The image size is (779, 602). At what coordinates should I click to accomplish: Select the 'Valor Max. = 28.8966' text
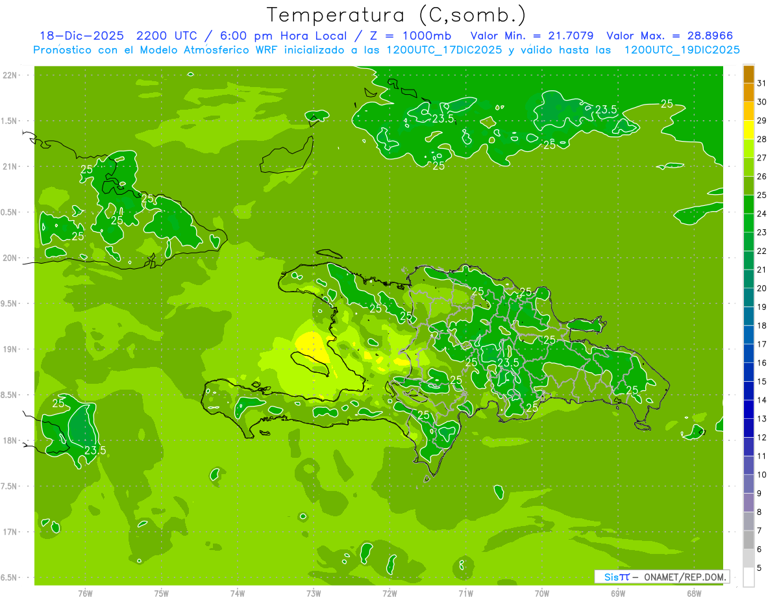670,36
